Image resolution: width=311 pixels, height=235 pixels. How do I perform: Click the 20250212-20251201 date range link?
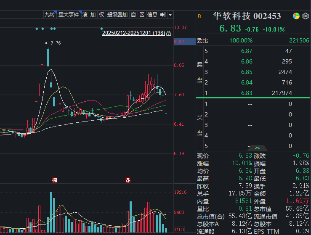pos(133,33)
